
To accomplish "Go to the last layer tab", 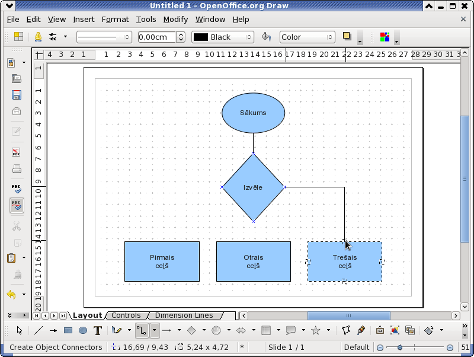I will 63,316.
